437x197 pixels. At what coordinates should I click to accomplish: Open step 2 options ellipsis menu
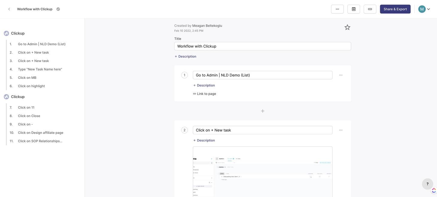[341, 130]
